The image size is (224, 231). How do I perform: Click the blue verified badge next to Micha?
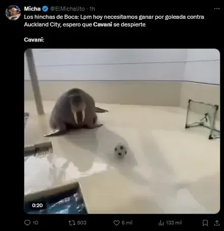(45, 9)
